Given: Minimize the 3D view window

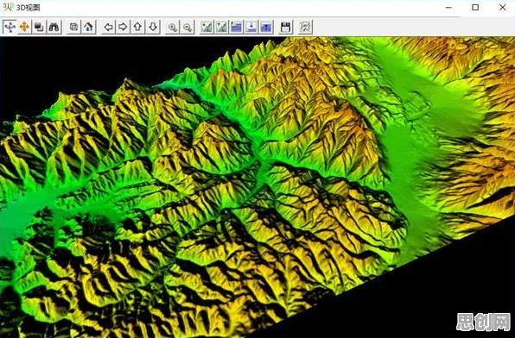Looking at the screenshot, I should pos(448,7).
